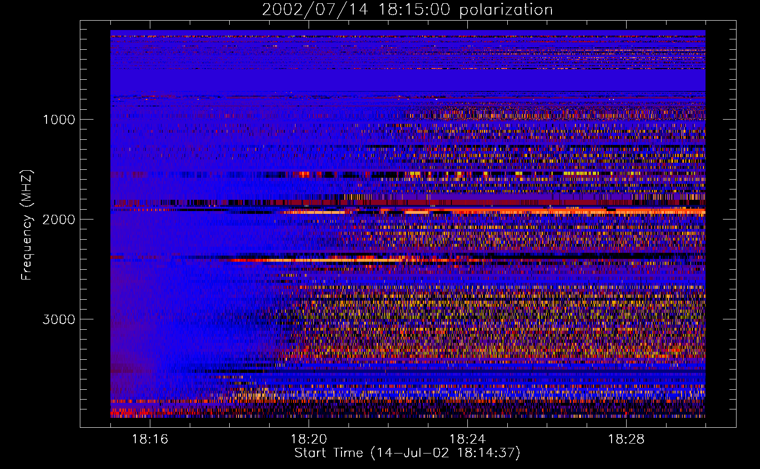
Task: Click the "Frequency (MHZ)" axis title
Action: click(x=27, y=225)
